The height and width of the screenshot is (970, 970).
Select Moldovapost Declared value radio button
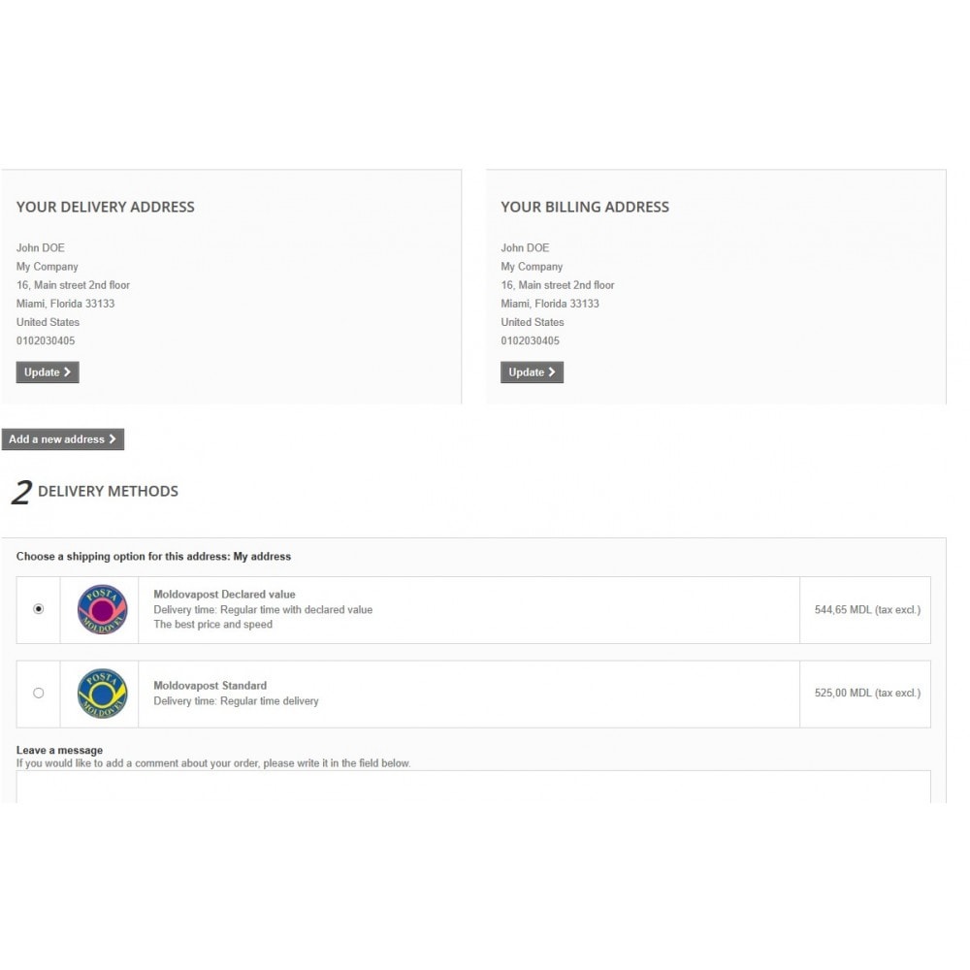pos(39,609)
